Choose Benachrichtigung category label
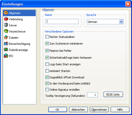 pyautogui.click(x=20, y=44)
